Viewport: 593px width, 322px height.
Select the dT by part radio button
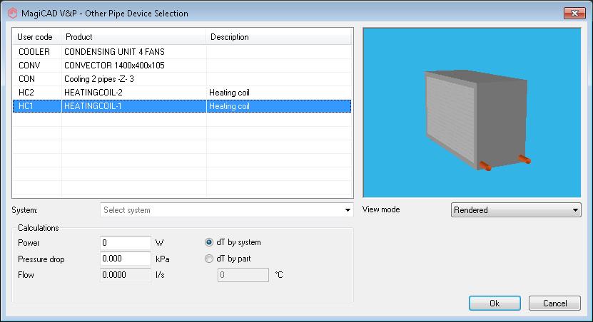point(209,259)
